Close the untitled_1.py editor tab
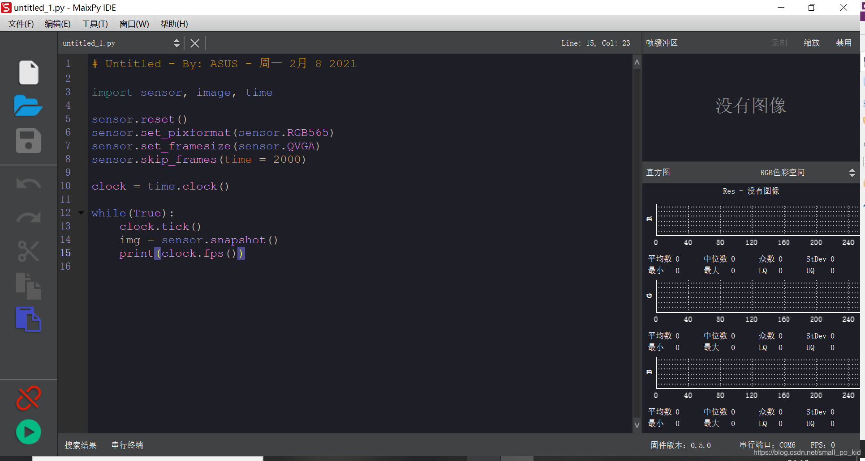This screenshot has height=461, width=865. (x=195, y=43)
